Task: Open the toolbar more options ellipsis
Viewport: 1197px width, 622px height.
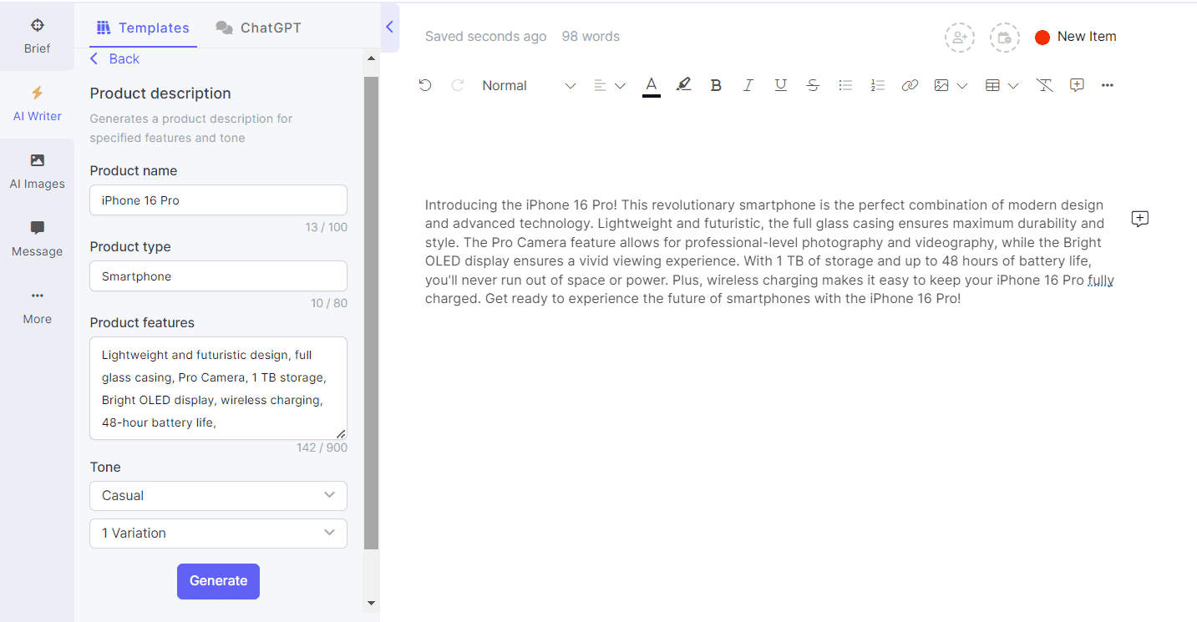Action: point(1108,85)
